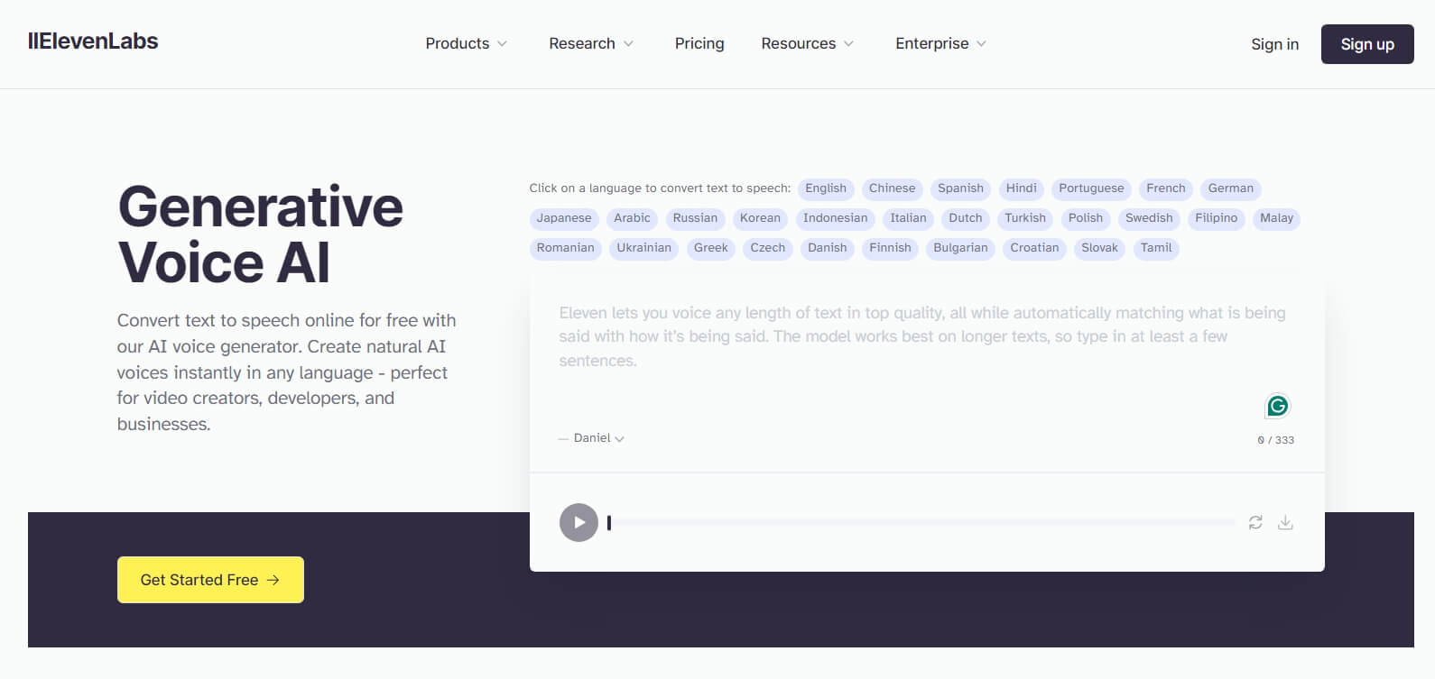Image resolution: width=1435 pixels, height=679 pixels.
Task: Select the English language chip
Action: pos(826,188)
